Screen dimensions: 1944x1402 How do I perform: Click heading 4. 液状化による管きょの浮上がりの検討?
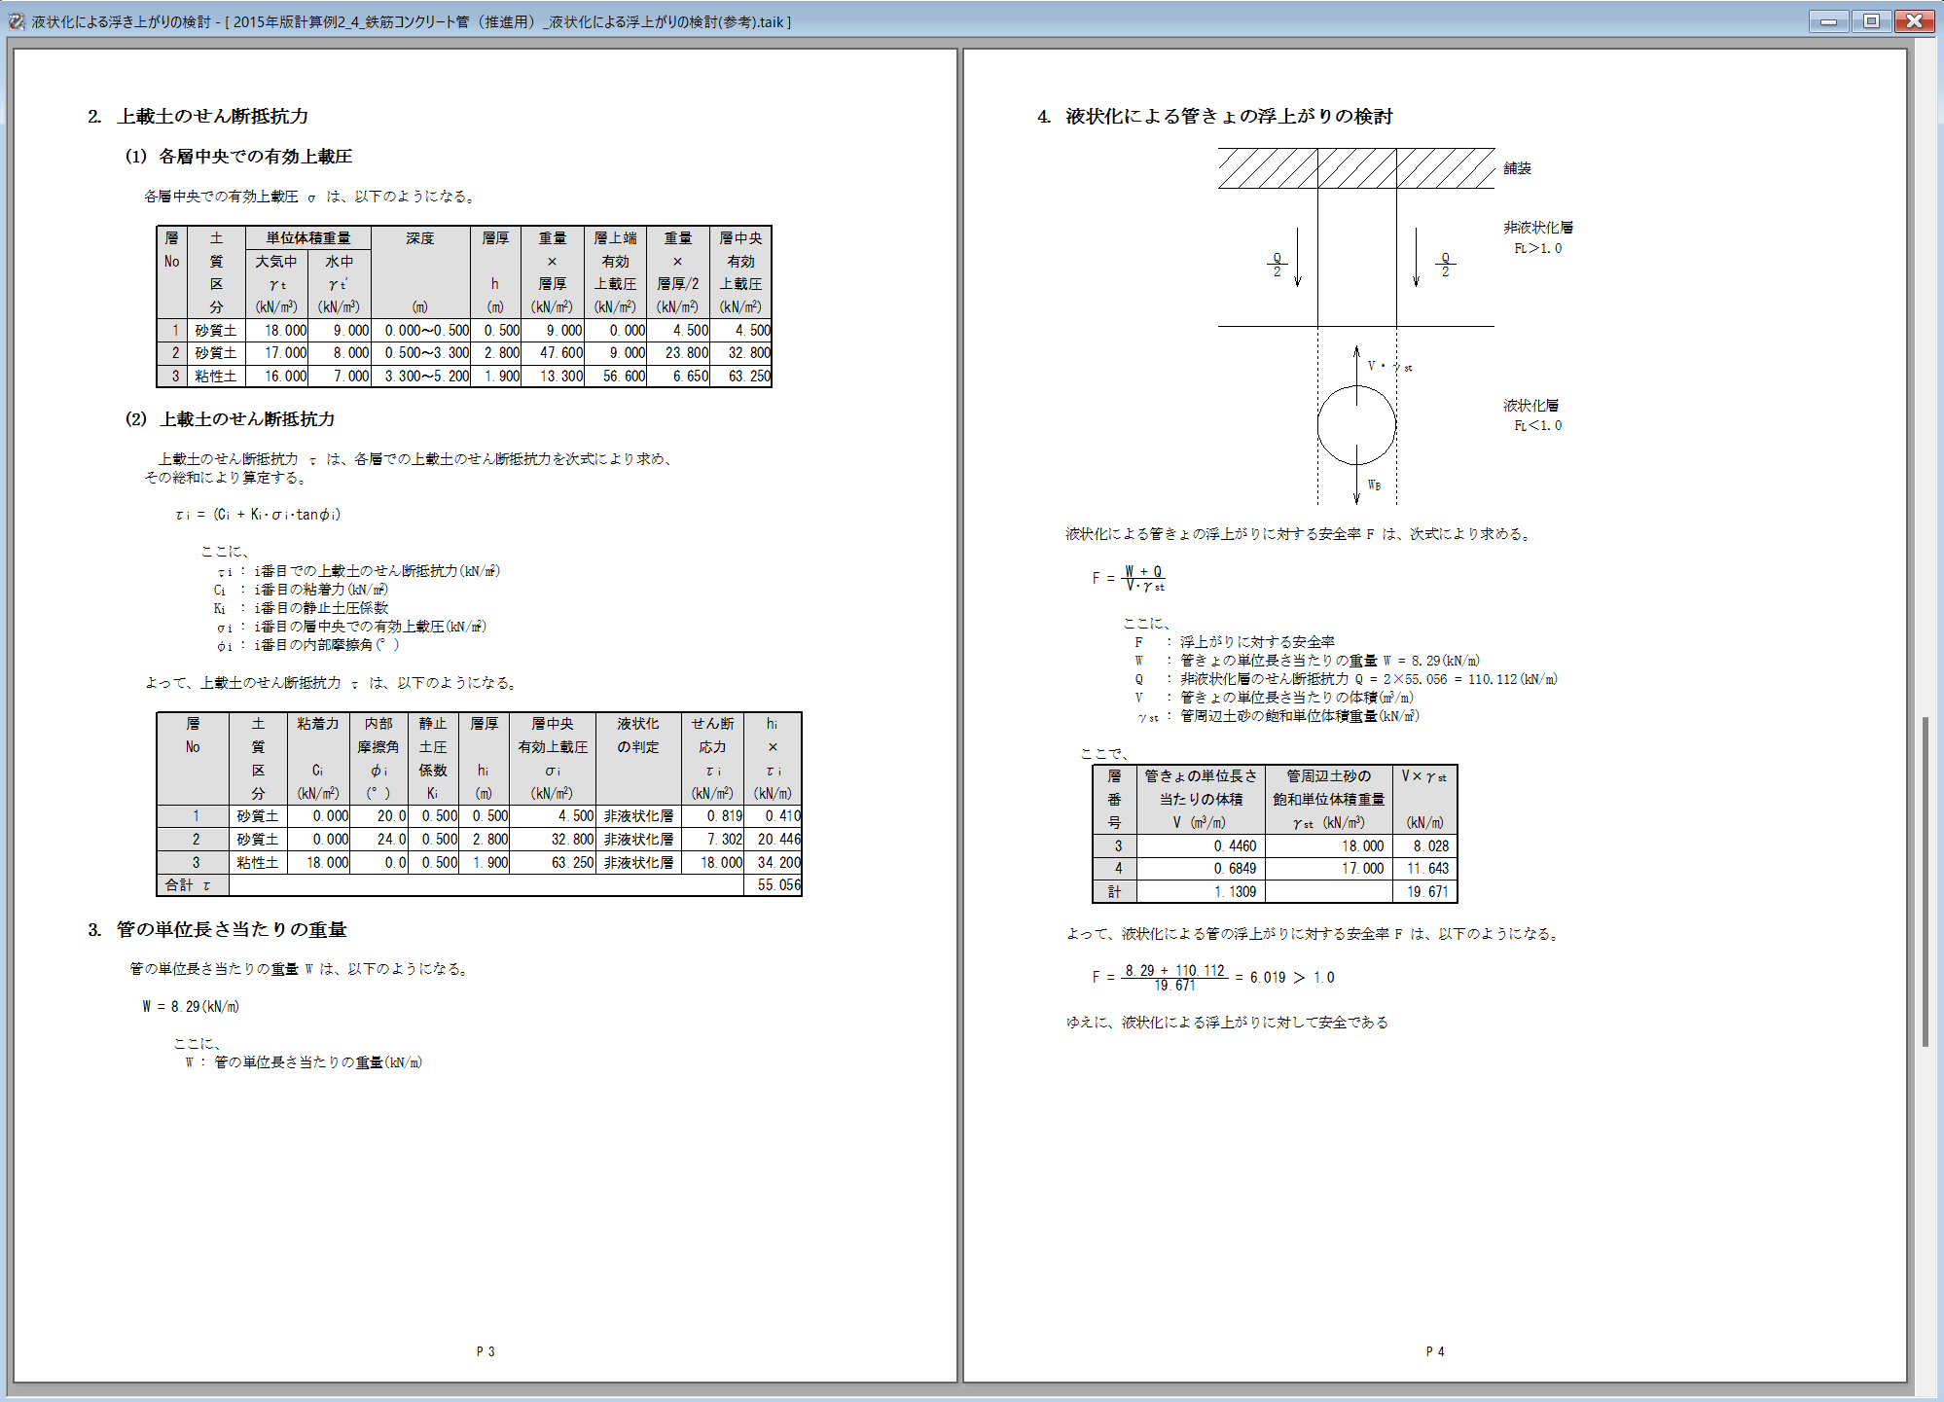(x=1214, y=117)
